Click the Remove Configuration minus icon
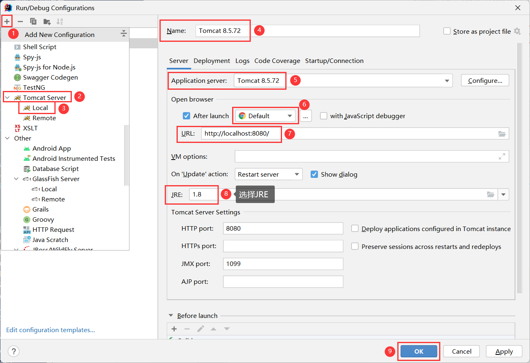This screenshot has height=363, width=530. [x=20, y=21]
